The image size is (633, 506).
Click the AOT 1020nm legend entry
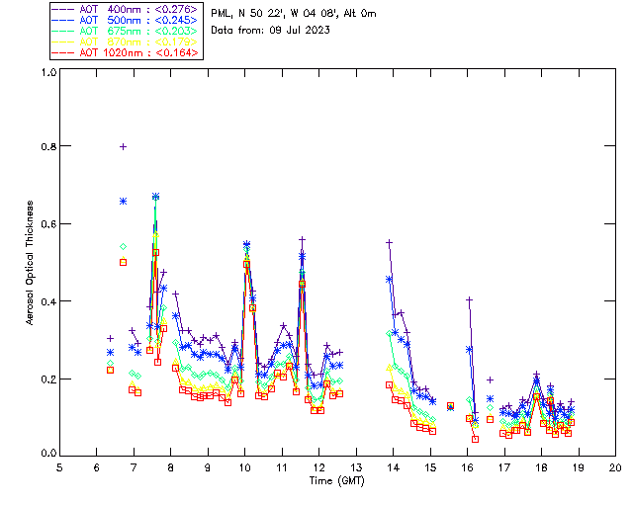tap(126, 52)
